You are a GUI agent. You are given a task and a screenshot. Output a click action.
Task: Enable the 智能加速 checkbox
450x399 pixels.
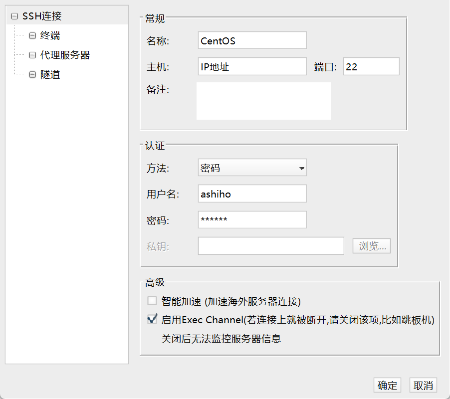pos(152,301)
